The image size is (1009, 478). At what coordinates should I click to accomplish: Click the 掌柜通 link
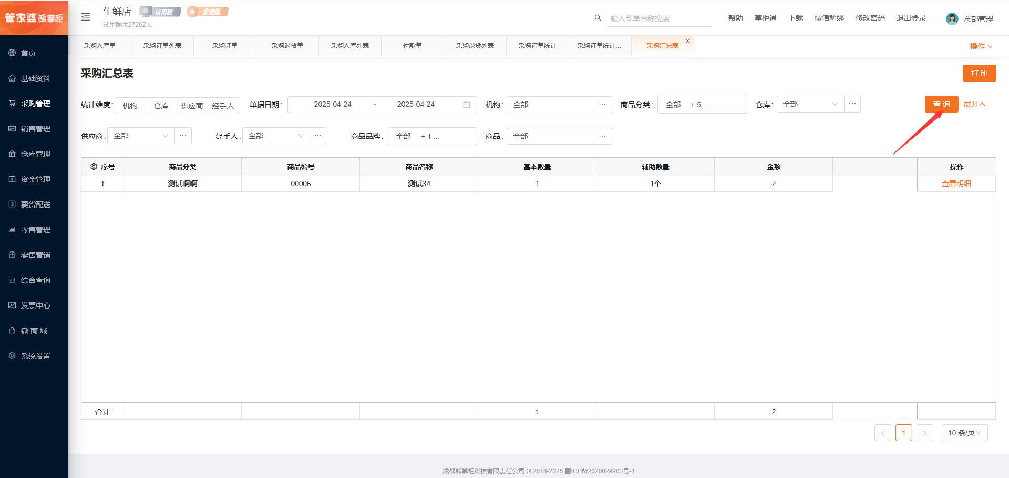pos(766,18)
